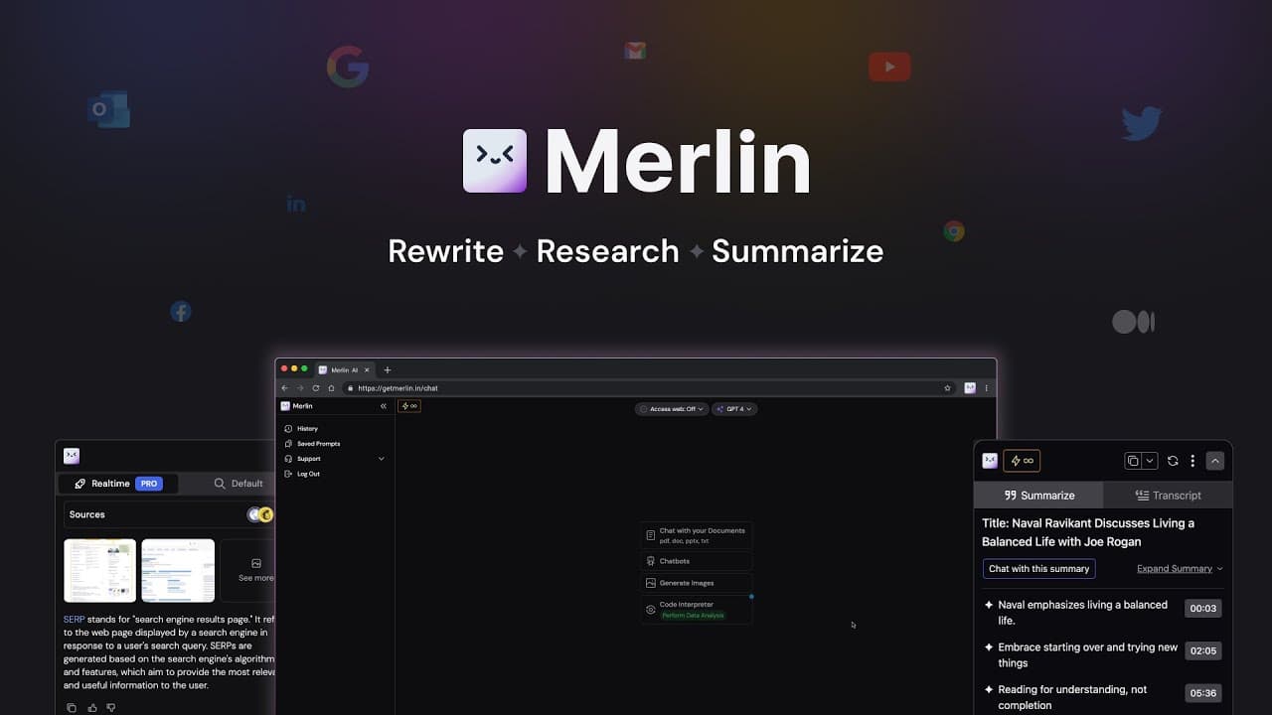Click the lightning infinity badge in chat window
The height and width of the screenshot is (715, 1272).
pyautogui.click(x=409, y=406)
